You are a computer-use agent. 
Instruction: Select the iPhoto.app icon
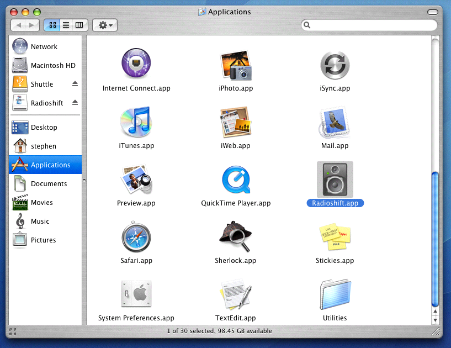[x=236, y=65]
